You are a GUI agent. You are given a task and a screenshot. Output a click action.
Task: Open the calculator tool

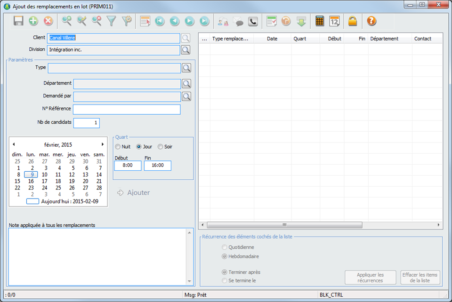[320, 21]
